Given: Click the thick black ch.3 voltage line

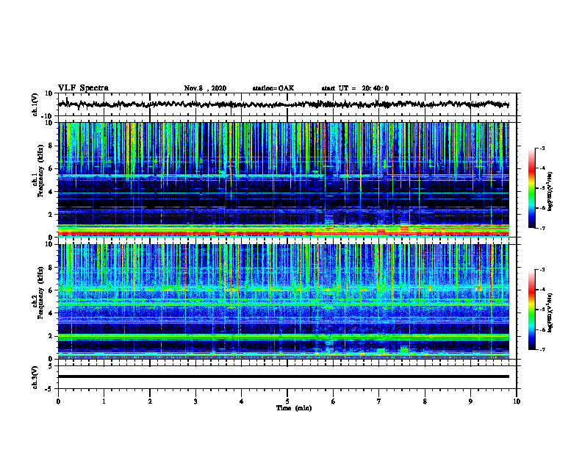Looking at the screenshot, I should 283,376.
